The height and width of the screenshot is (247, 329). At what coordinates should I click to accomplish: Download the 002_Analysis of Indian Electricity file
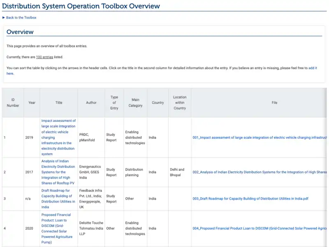click(x=259, y=172)
